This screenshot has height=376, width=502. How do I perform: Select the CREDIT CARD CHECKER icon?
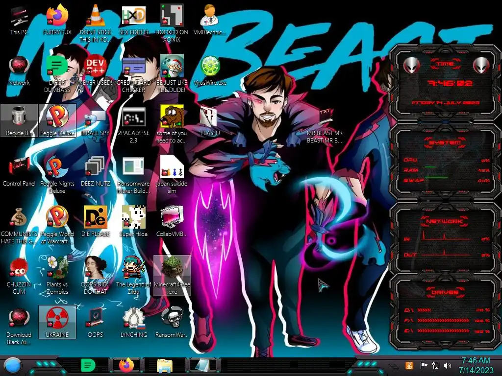pyautogui.click(x=133, y=74)
